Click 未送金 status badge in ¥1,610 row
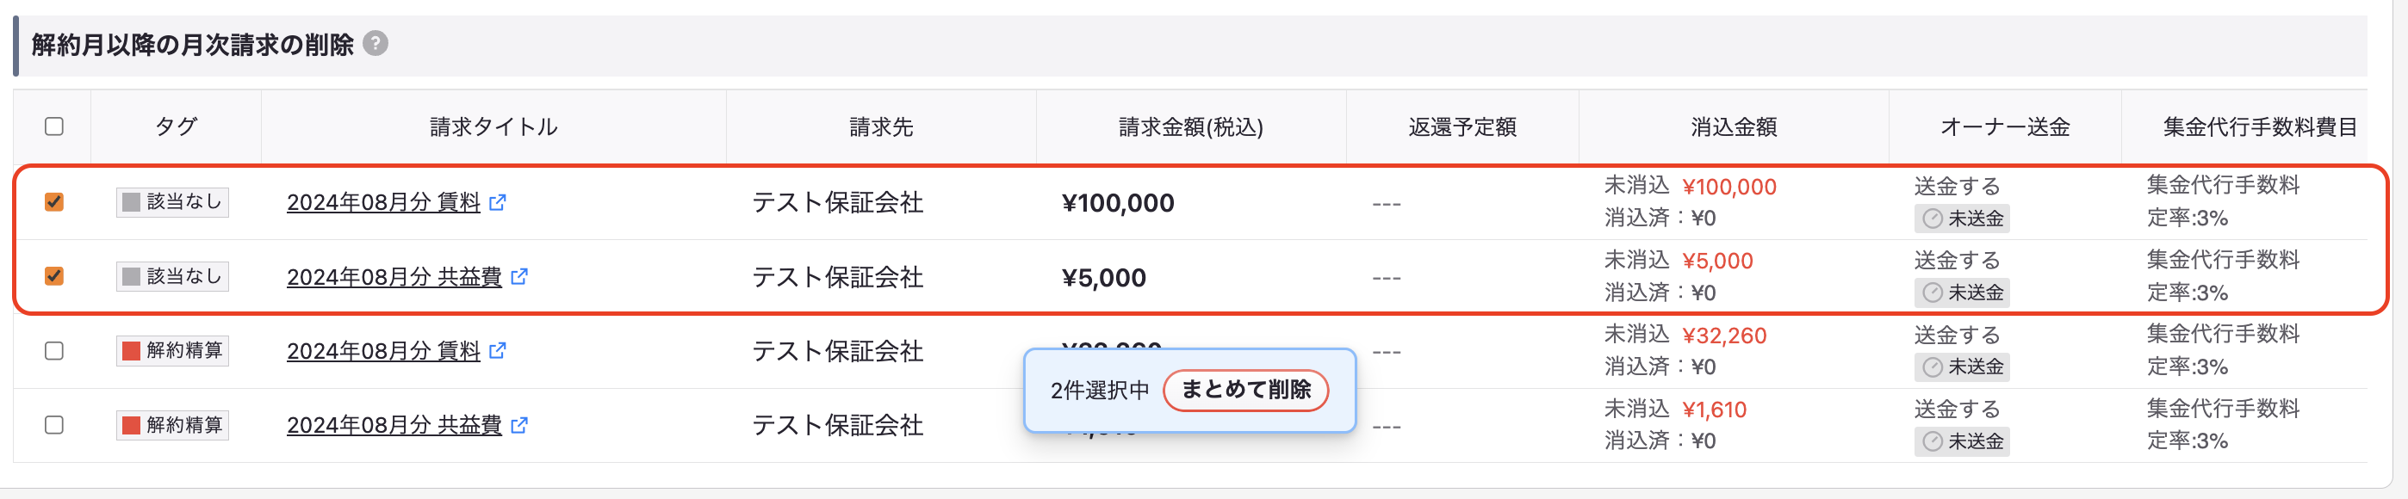The image size is (2408, 499). point(1961,441)
